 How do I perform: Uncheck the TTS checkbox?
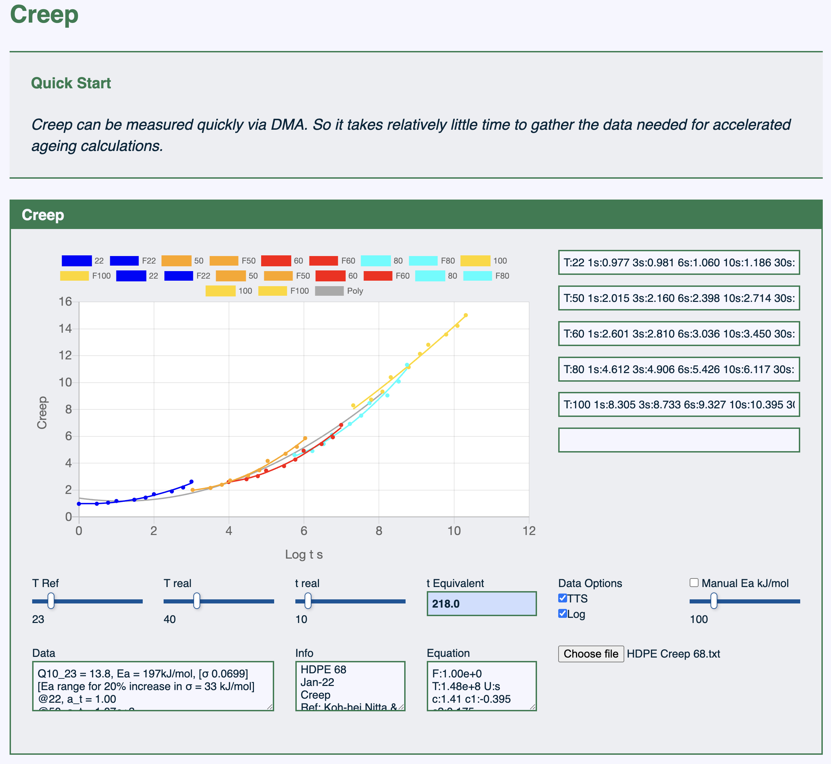[562, 598]
